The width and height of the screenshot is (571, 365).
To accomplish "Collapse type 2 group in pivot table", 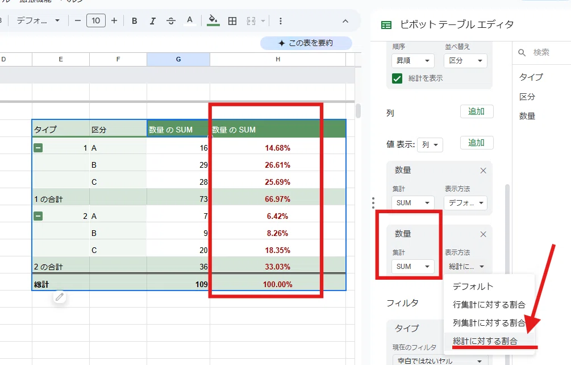I will click(38, 216).
